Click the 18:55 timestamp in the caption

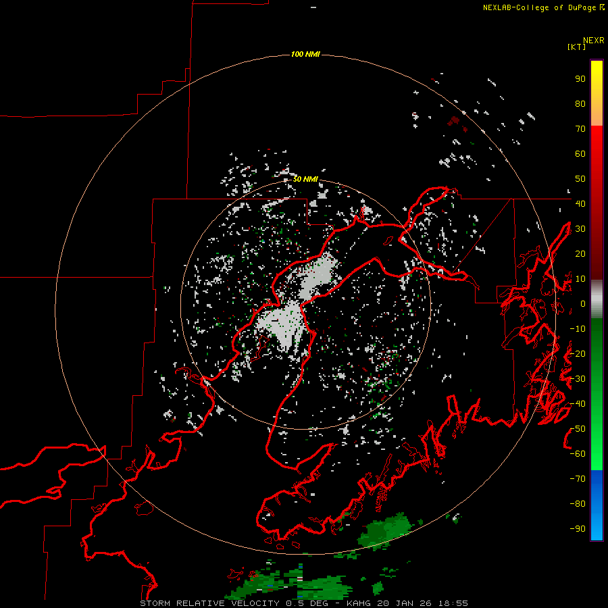tap(453, 603)
